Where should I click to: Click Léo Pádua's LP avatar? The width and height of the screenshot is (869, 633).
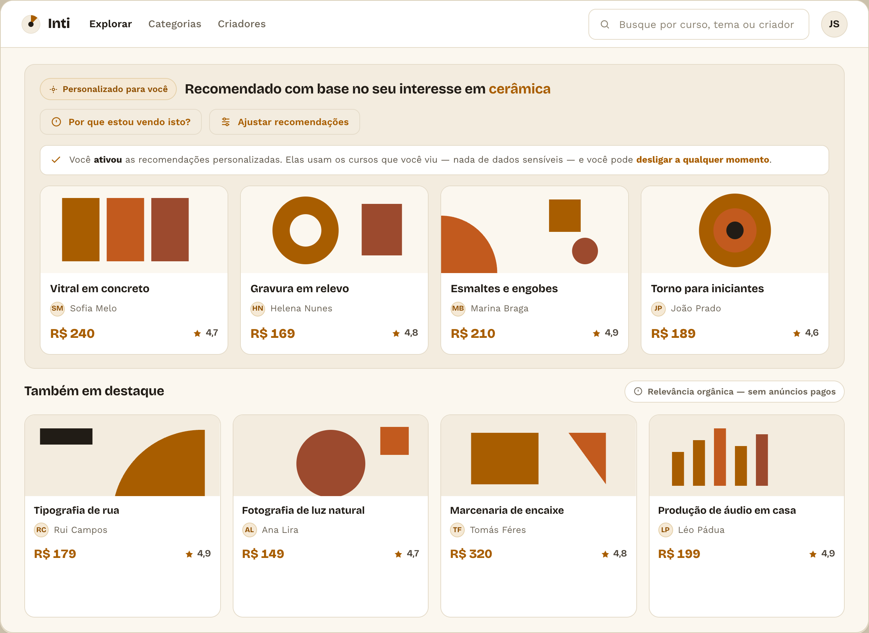point(665,530)
